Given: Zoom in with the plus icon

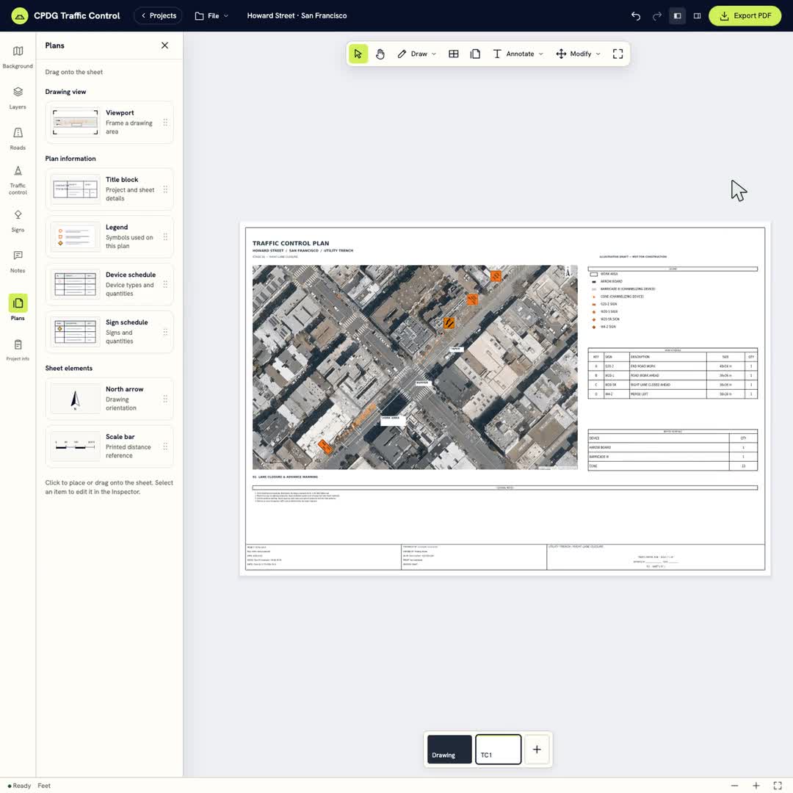Looking at the screenshot, I should (756, 786).
